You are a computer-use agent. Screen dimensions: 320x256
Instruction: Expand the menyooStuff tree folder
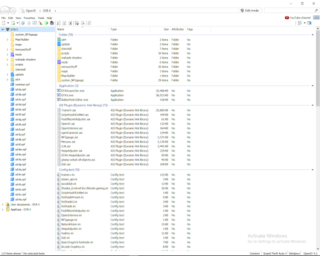pyautogui.click(x=7, y=49)
